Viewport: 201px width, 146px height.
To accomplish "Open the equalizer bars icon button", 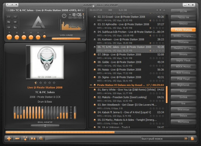I will pos(15,27).
